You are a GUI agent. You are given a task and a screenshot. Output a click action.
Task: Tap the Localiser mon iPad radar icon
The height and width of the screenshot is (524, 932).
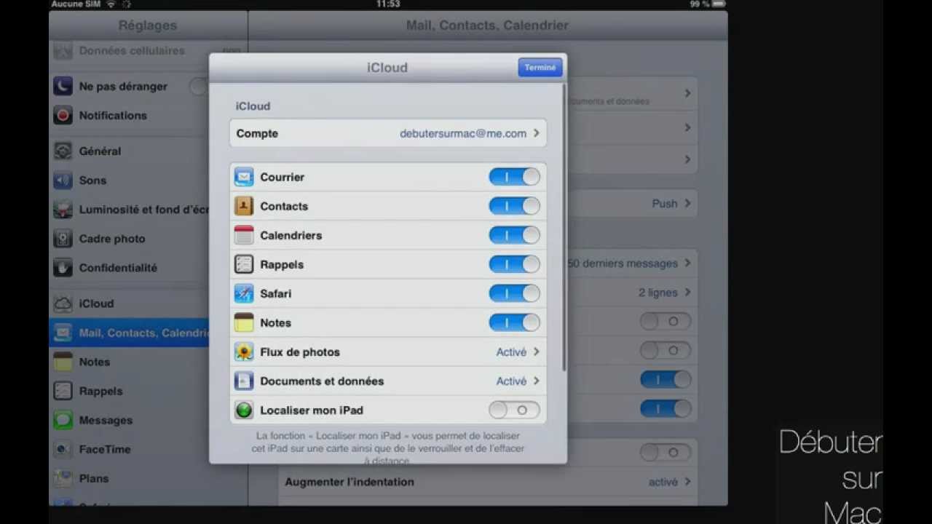tap(244, 410)
